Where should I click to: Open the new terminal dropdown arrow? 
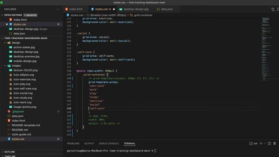265,143
